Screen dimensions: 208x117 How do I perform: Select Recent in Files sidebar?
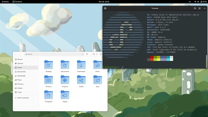coord(26,59)
